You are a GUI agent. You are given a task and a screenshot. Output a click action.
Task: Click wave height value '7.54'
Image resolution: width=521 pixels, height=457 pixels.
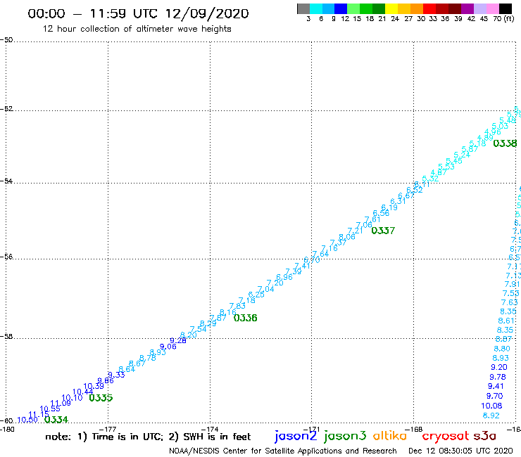click(x=199, y=329)
